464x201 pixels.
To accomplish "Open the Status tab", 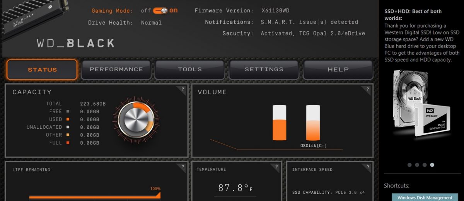I will (42, 70).
